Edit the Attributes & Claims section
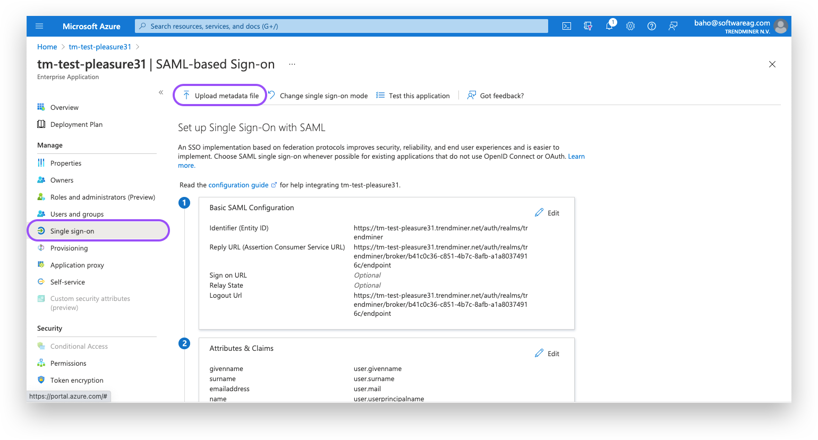The height and width of the screenshot is (440, 818). click(x=547, y=353)
